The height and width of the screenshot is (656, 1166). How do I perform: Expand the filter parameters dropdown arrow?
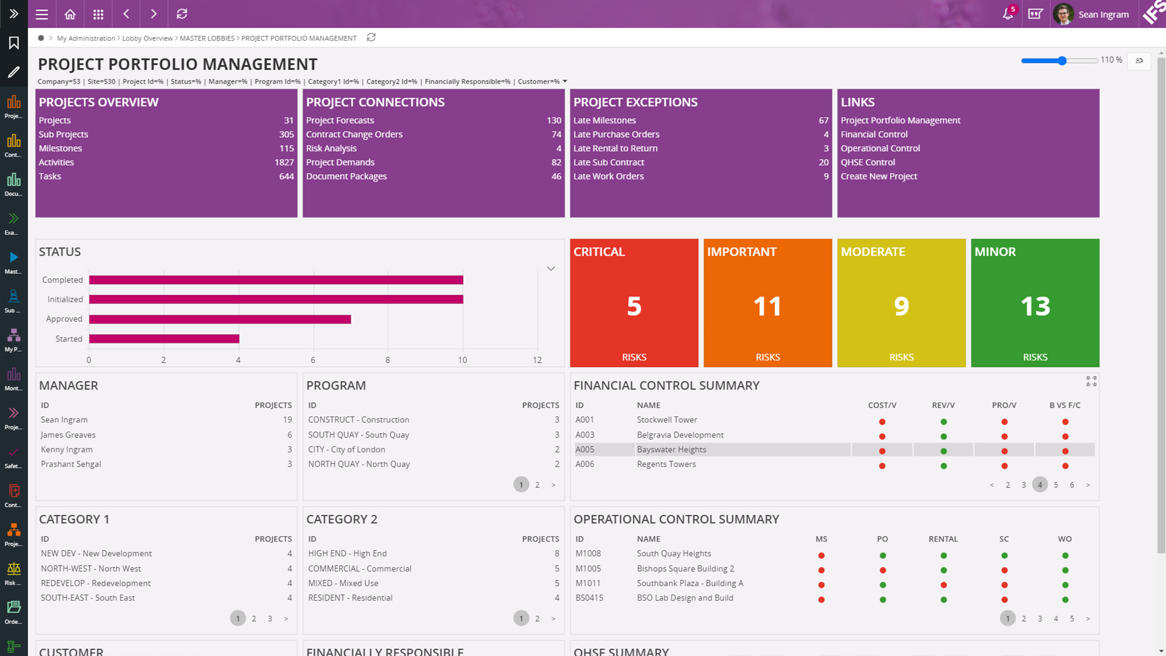click(x=565, y=81)
